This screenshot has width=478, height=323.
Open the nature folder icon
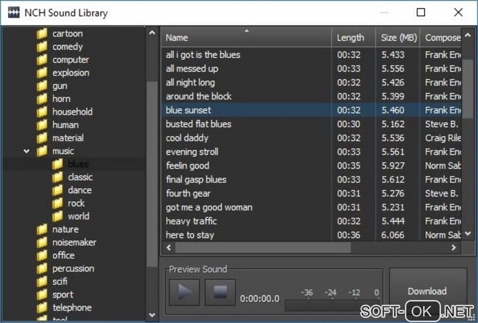42,229
